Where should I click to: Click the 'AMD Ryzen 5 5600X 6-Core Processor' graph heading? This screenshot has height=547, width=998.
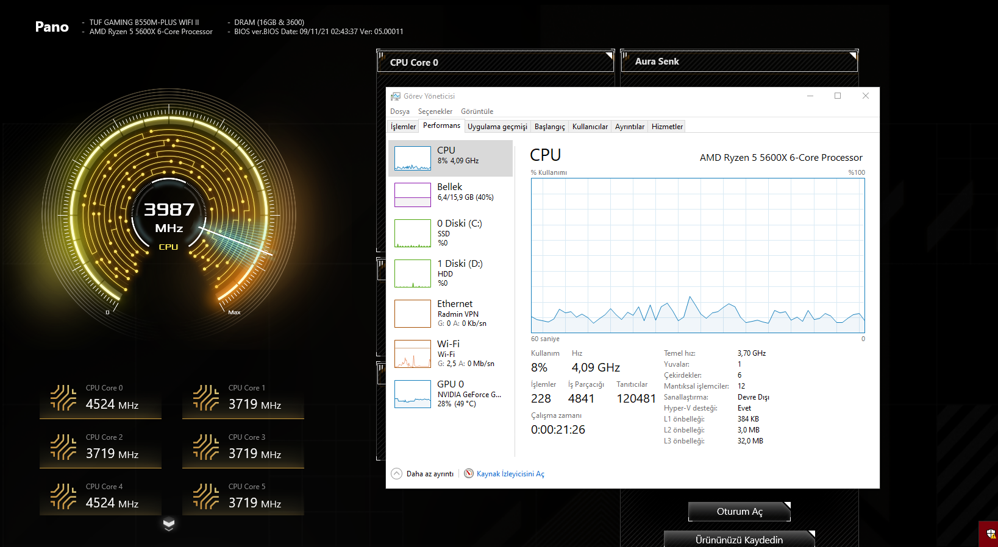click(x=781, y=158)
